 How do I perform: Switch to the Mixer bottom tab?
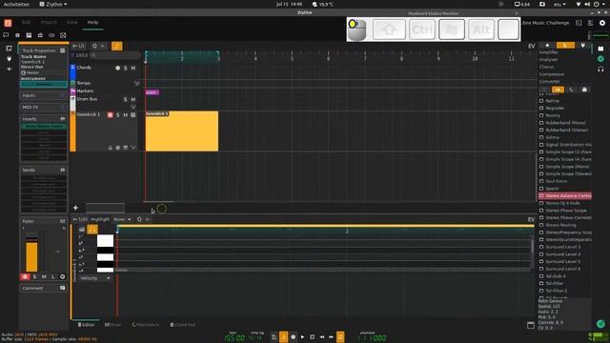coord(112,325)
